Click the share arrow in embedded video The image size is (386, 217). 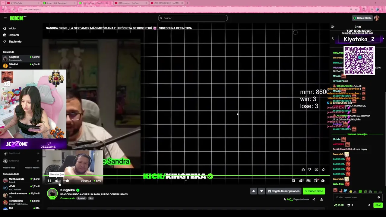coord(323,170)
